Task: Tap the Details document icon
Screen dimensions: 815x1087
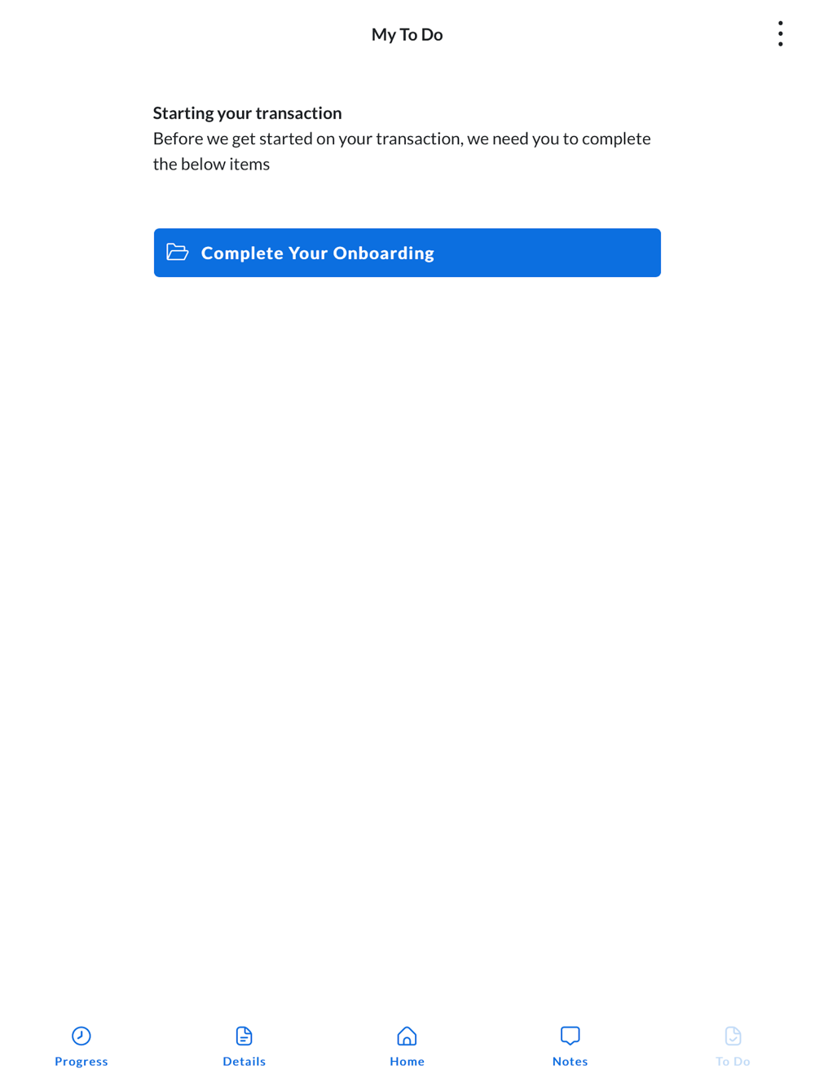Action: point(244,1036)
